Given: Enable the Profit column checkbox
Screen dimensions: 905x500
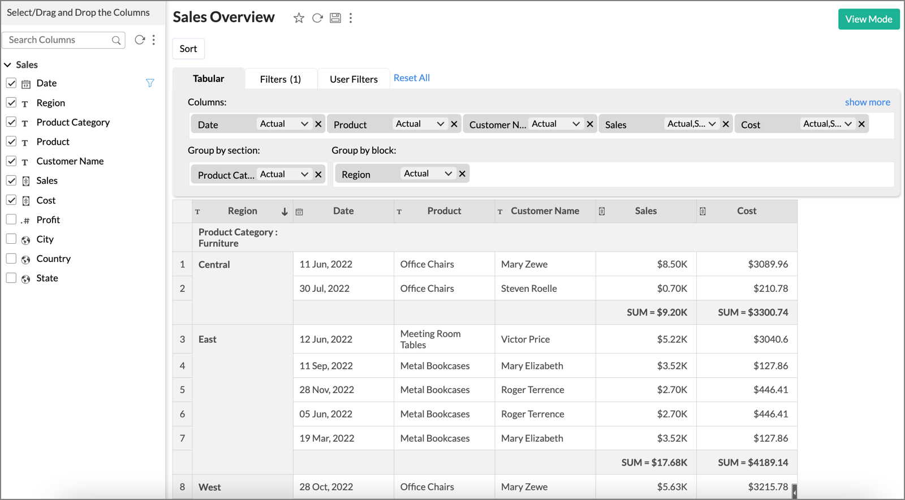Looking at the screenshot, I should pyautogui.click(x=11, y=219).
